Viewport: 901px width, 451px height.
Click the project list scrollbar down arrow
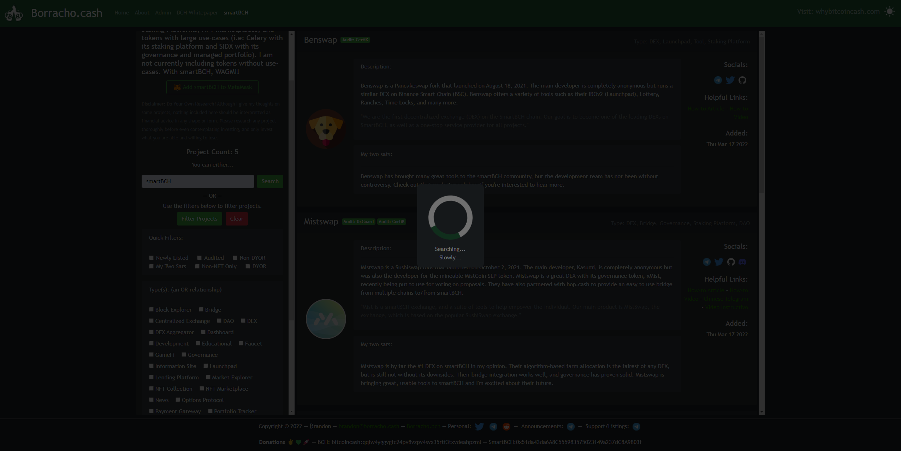pos(761,412)
